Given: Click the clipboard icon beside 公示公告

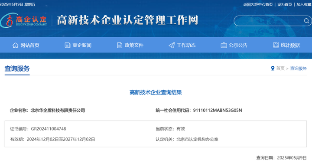Looking at the screenshot, I should pyautogui.click(x=224, y=46).
